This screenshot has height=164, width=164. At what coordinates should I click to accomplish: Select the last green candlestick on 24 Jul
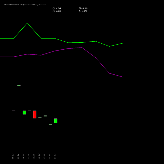pyautogui.click(x=56, y=121)
